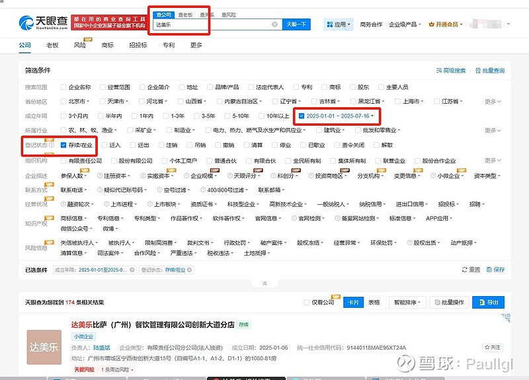
Task: Open 批量查询 batch query
Action: point(490,71)
